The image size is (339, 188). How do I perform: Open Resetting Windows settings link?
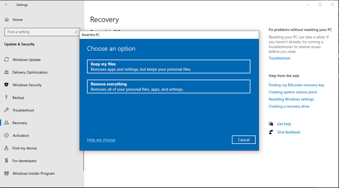click(x=291, y=99)
